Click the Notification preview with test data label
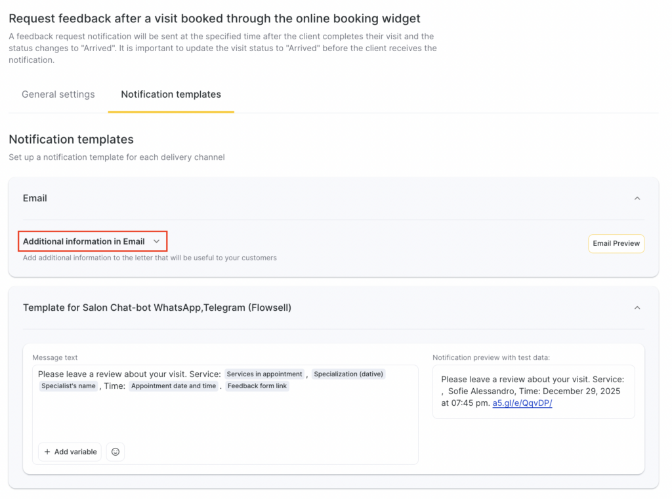 click(x=491, y=357)
